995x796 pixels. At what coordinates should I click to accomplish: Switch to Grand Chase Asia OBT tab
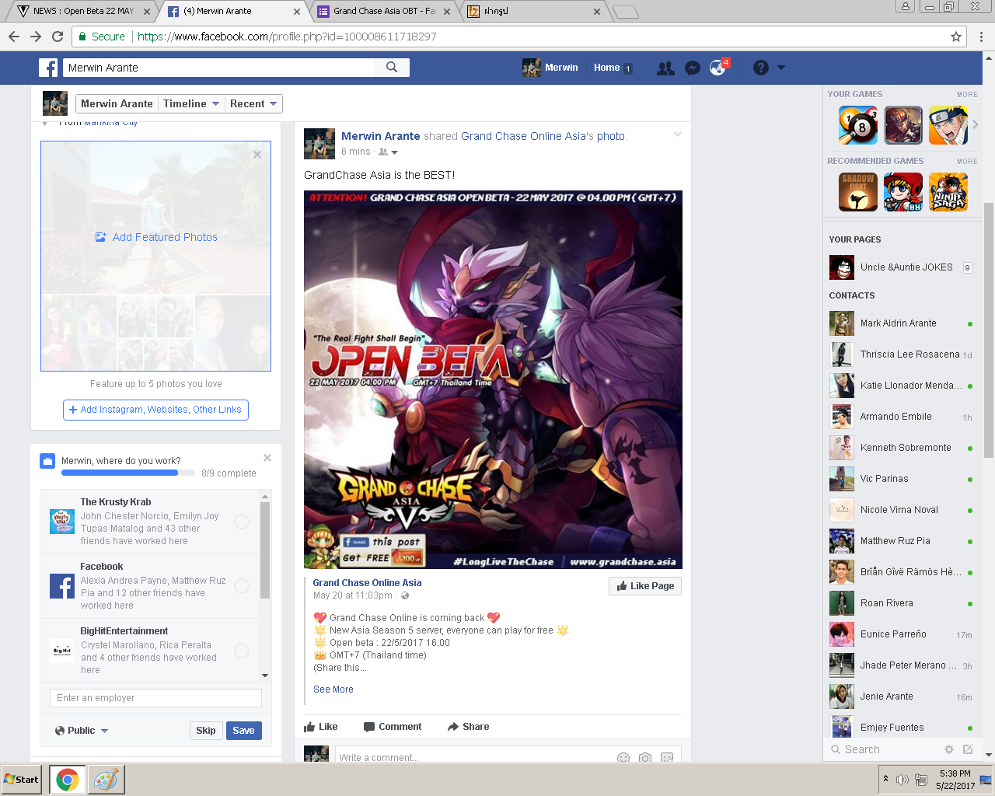pos(384,11)
